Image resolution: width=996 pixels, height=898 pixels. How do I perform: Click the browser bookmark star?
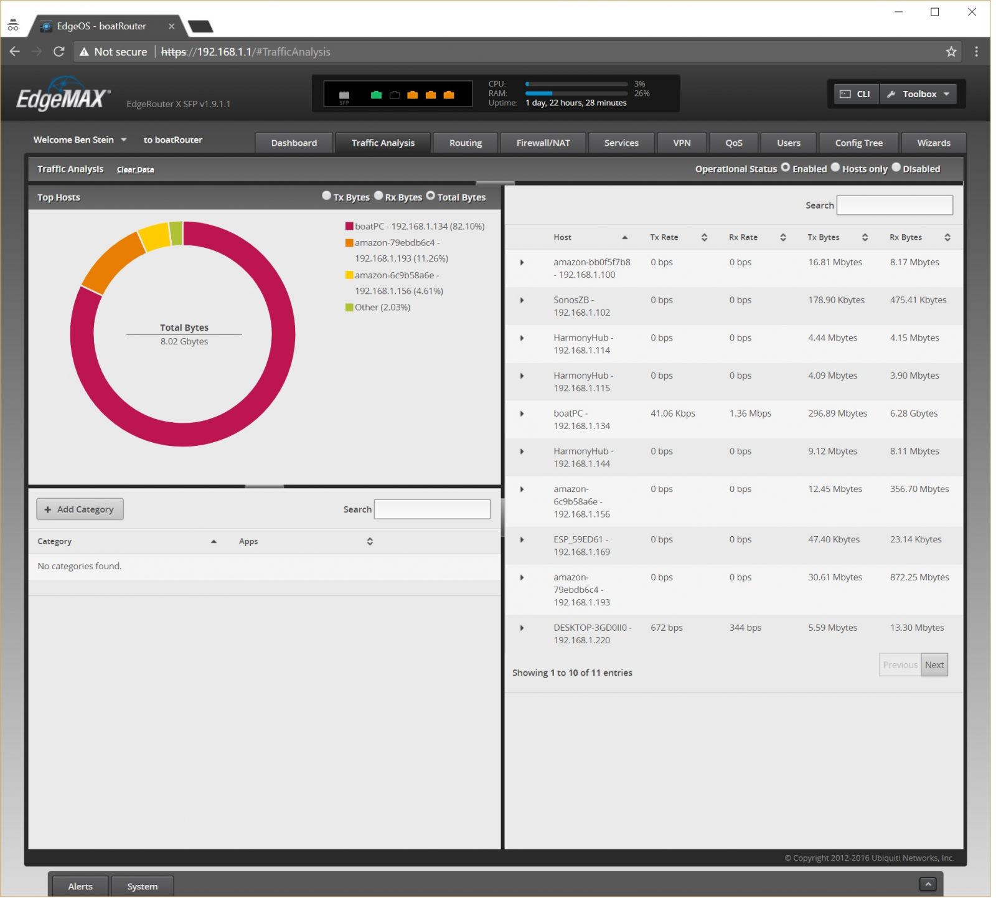click(x=951, y=52)
